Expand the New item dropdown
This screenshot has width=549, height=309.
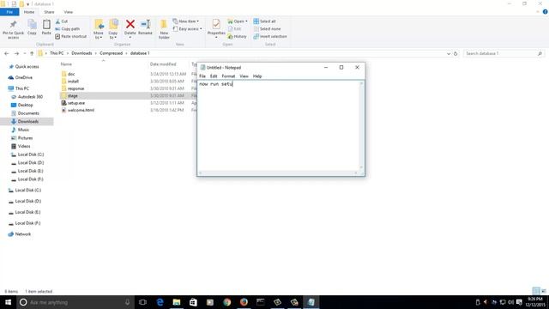click(x=186, y=21)
